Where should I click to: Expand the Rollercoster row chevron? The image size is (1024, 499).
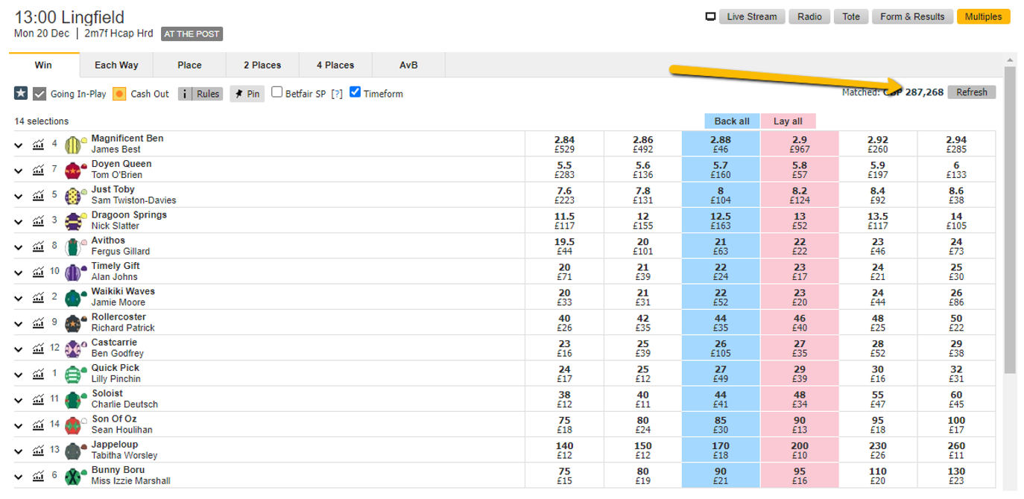coord(19,323)
